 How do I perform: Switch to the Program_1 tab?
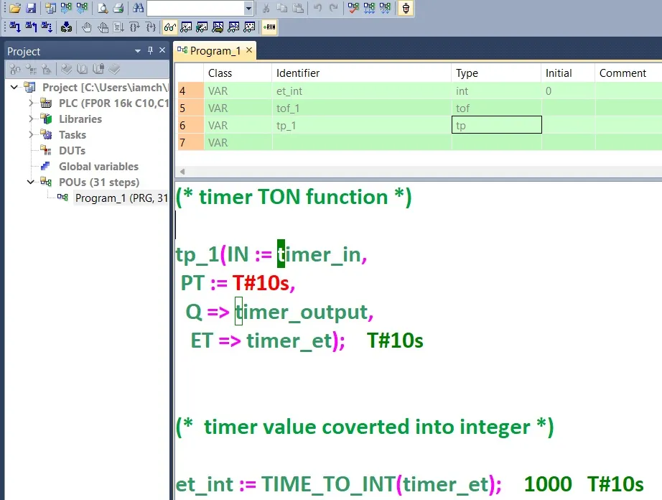213,50
